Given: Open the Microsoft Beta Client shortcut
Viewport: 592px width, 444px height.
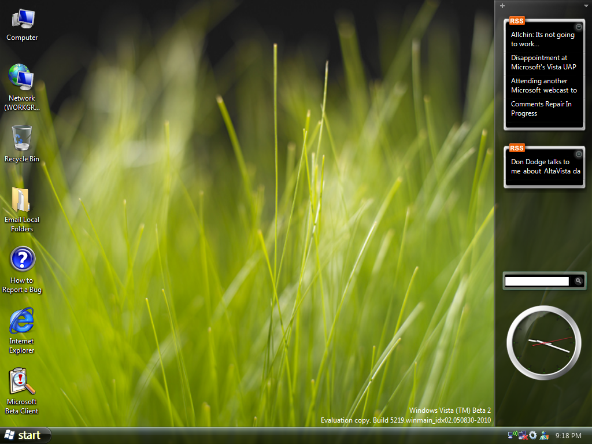Looking at the screenshot, I should [x=22, y=383].
